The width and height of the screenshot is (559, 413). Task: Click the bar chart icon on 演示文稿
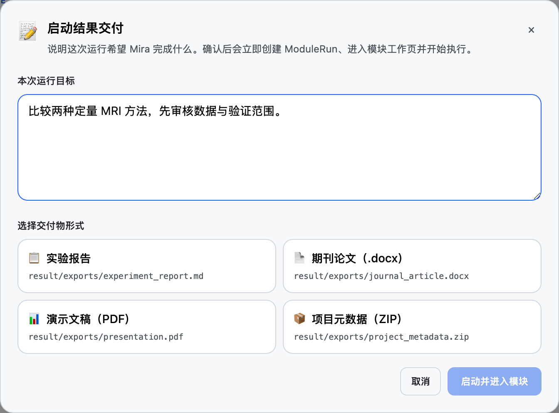(x=34, y=319)
